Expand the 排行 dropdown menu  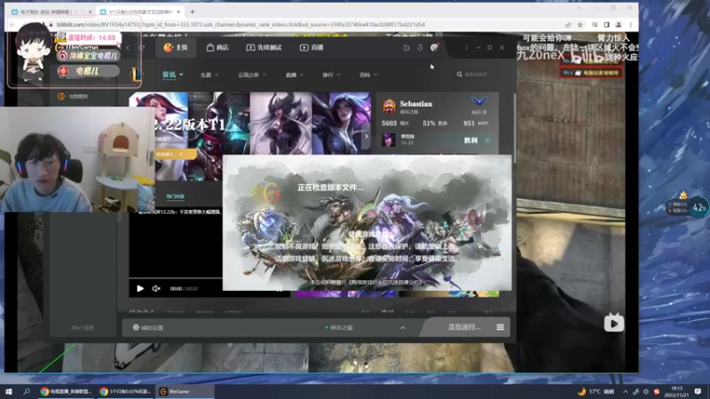point(331,75)
